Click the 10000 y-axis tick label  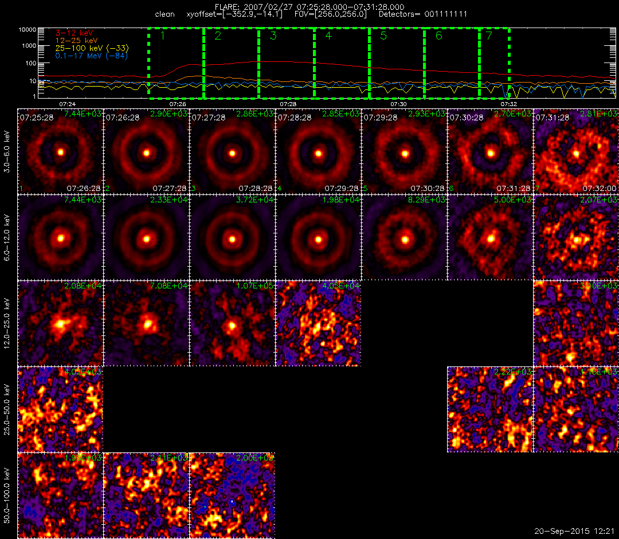(x=28, y=30)
